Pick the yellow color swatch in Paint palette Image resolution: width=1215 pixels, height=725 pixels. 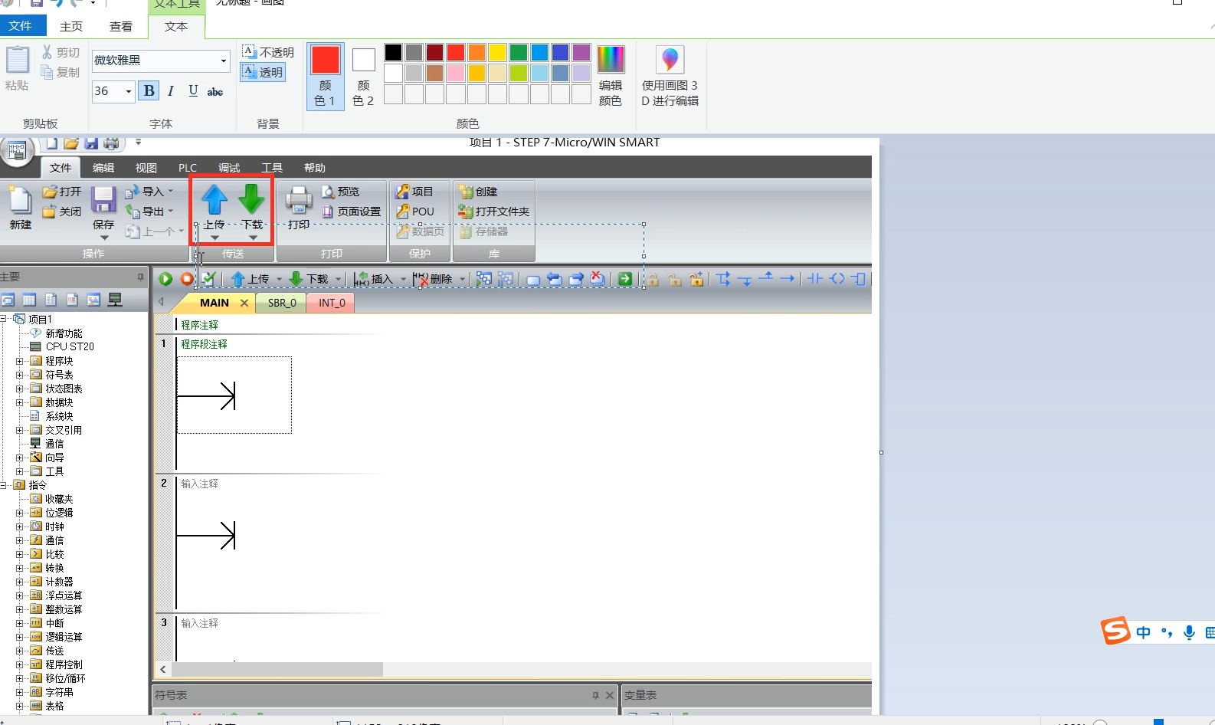tap(498, 52)
